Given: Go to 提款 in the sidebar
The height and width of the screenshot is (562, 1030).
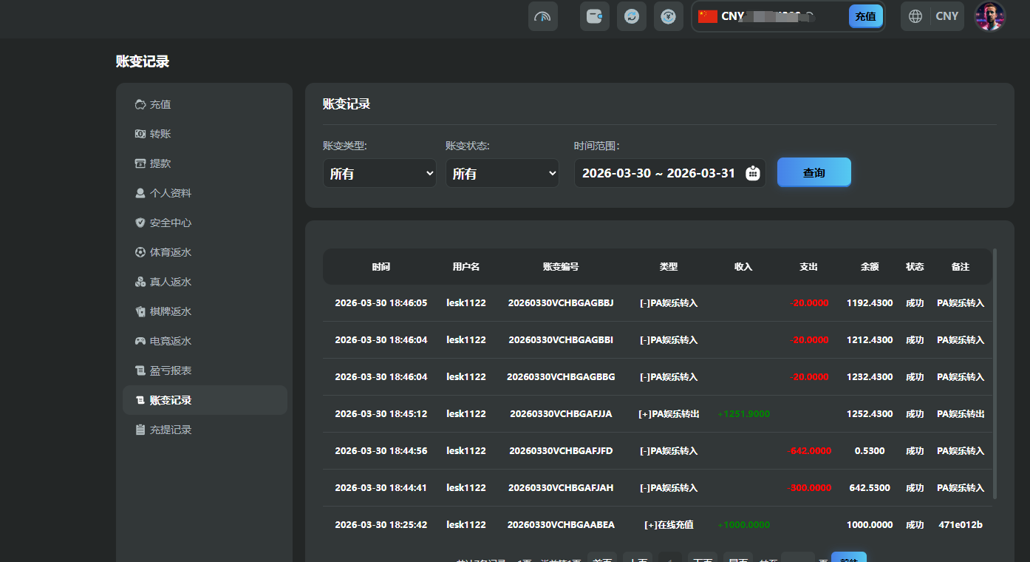Looking at the screenshot, I should (160, 163).
